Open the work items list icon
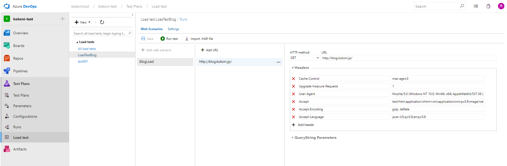This screenshot has height=166, width=507. (x=476, y=6)
